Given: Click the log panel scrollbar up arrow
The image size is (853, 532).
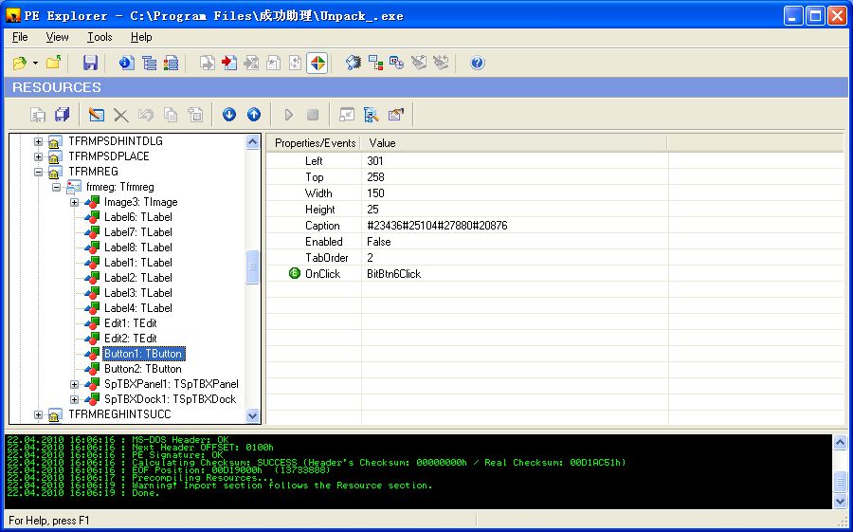Looking at the screenshot, I should point(840,443).
